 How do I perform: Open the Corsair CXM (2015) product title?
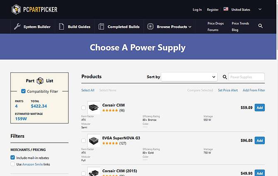[119, 171]
